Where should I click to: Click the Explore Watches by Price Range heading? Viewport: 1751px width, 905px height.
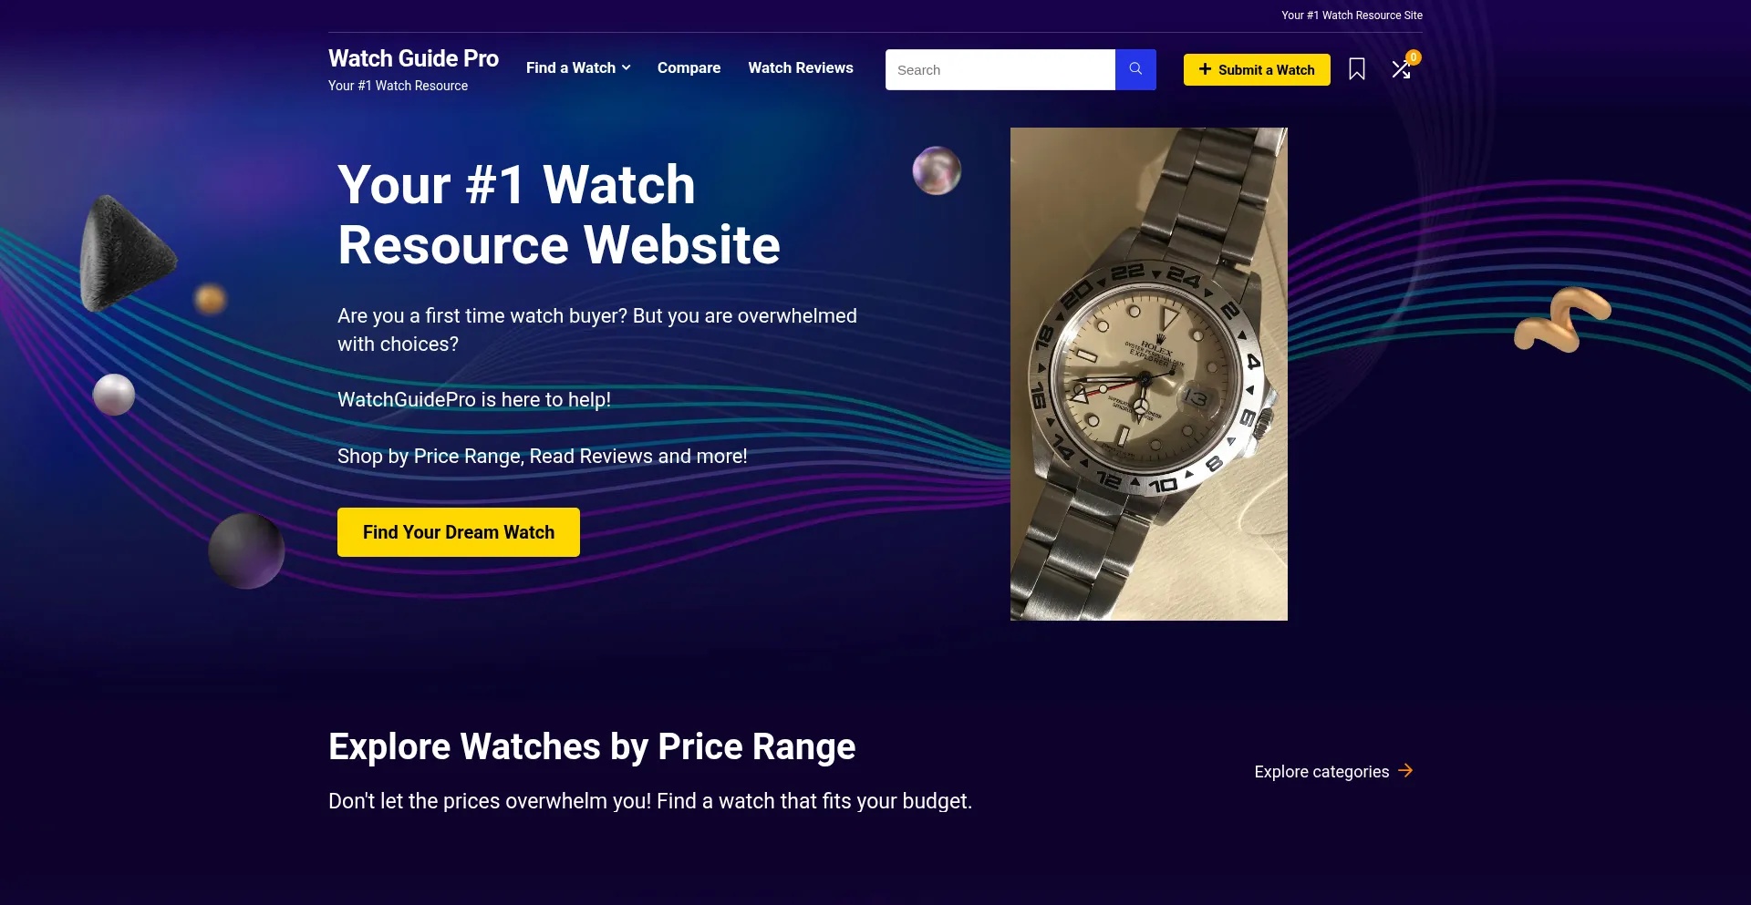click(x=592, y=746)
